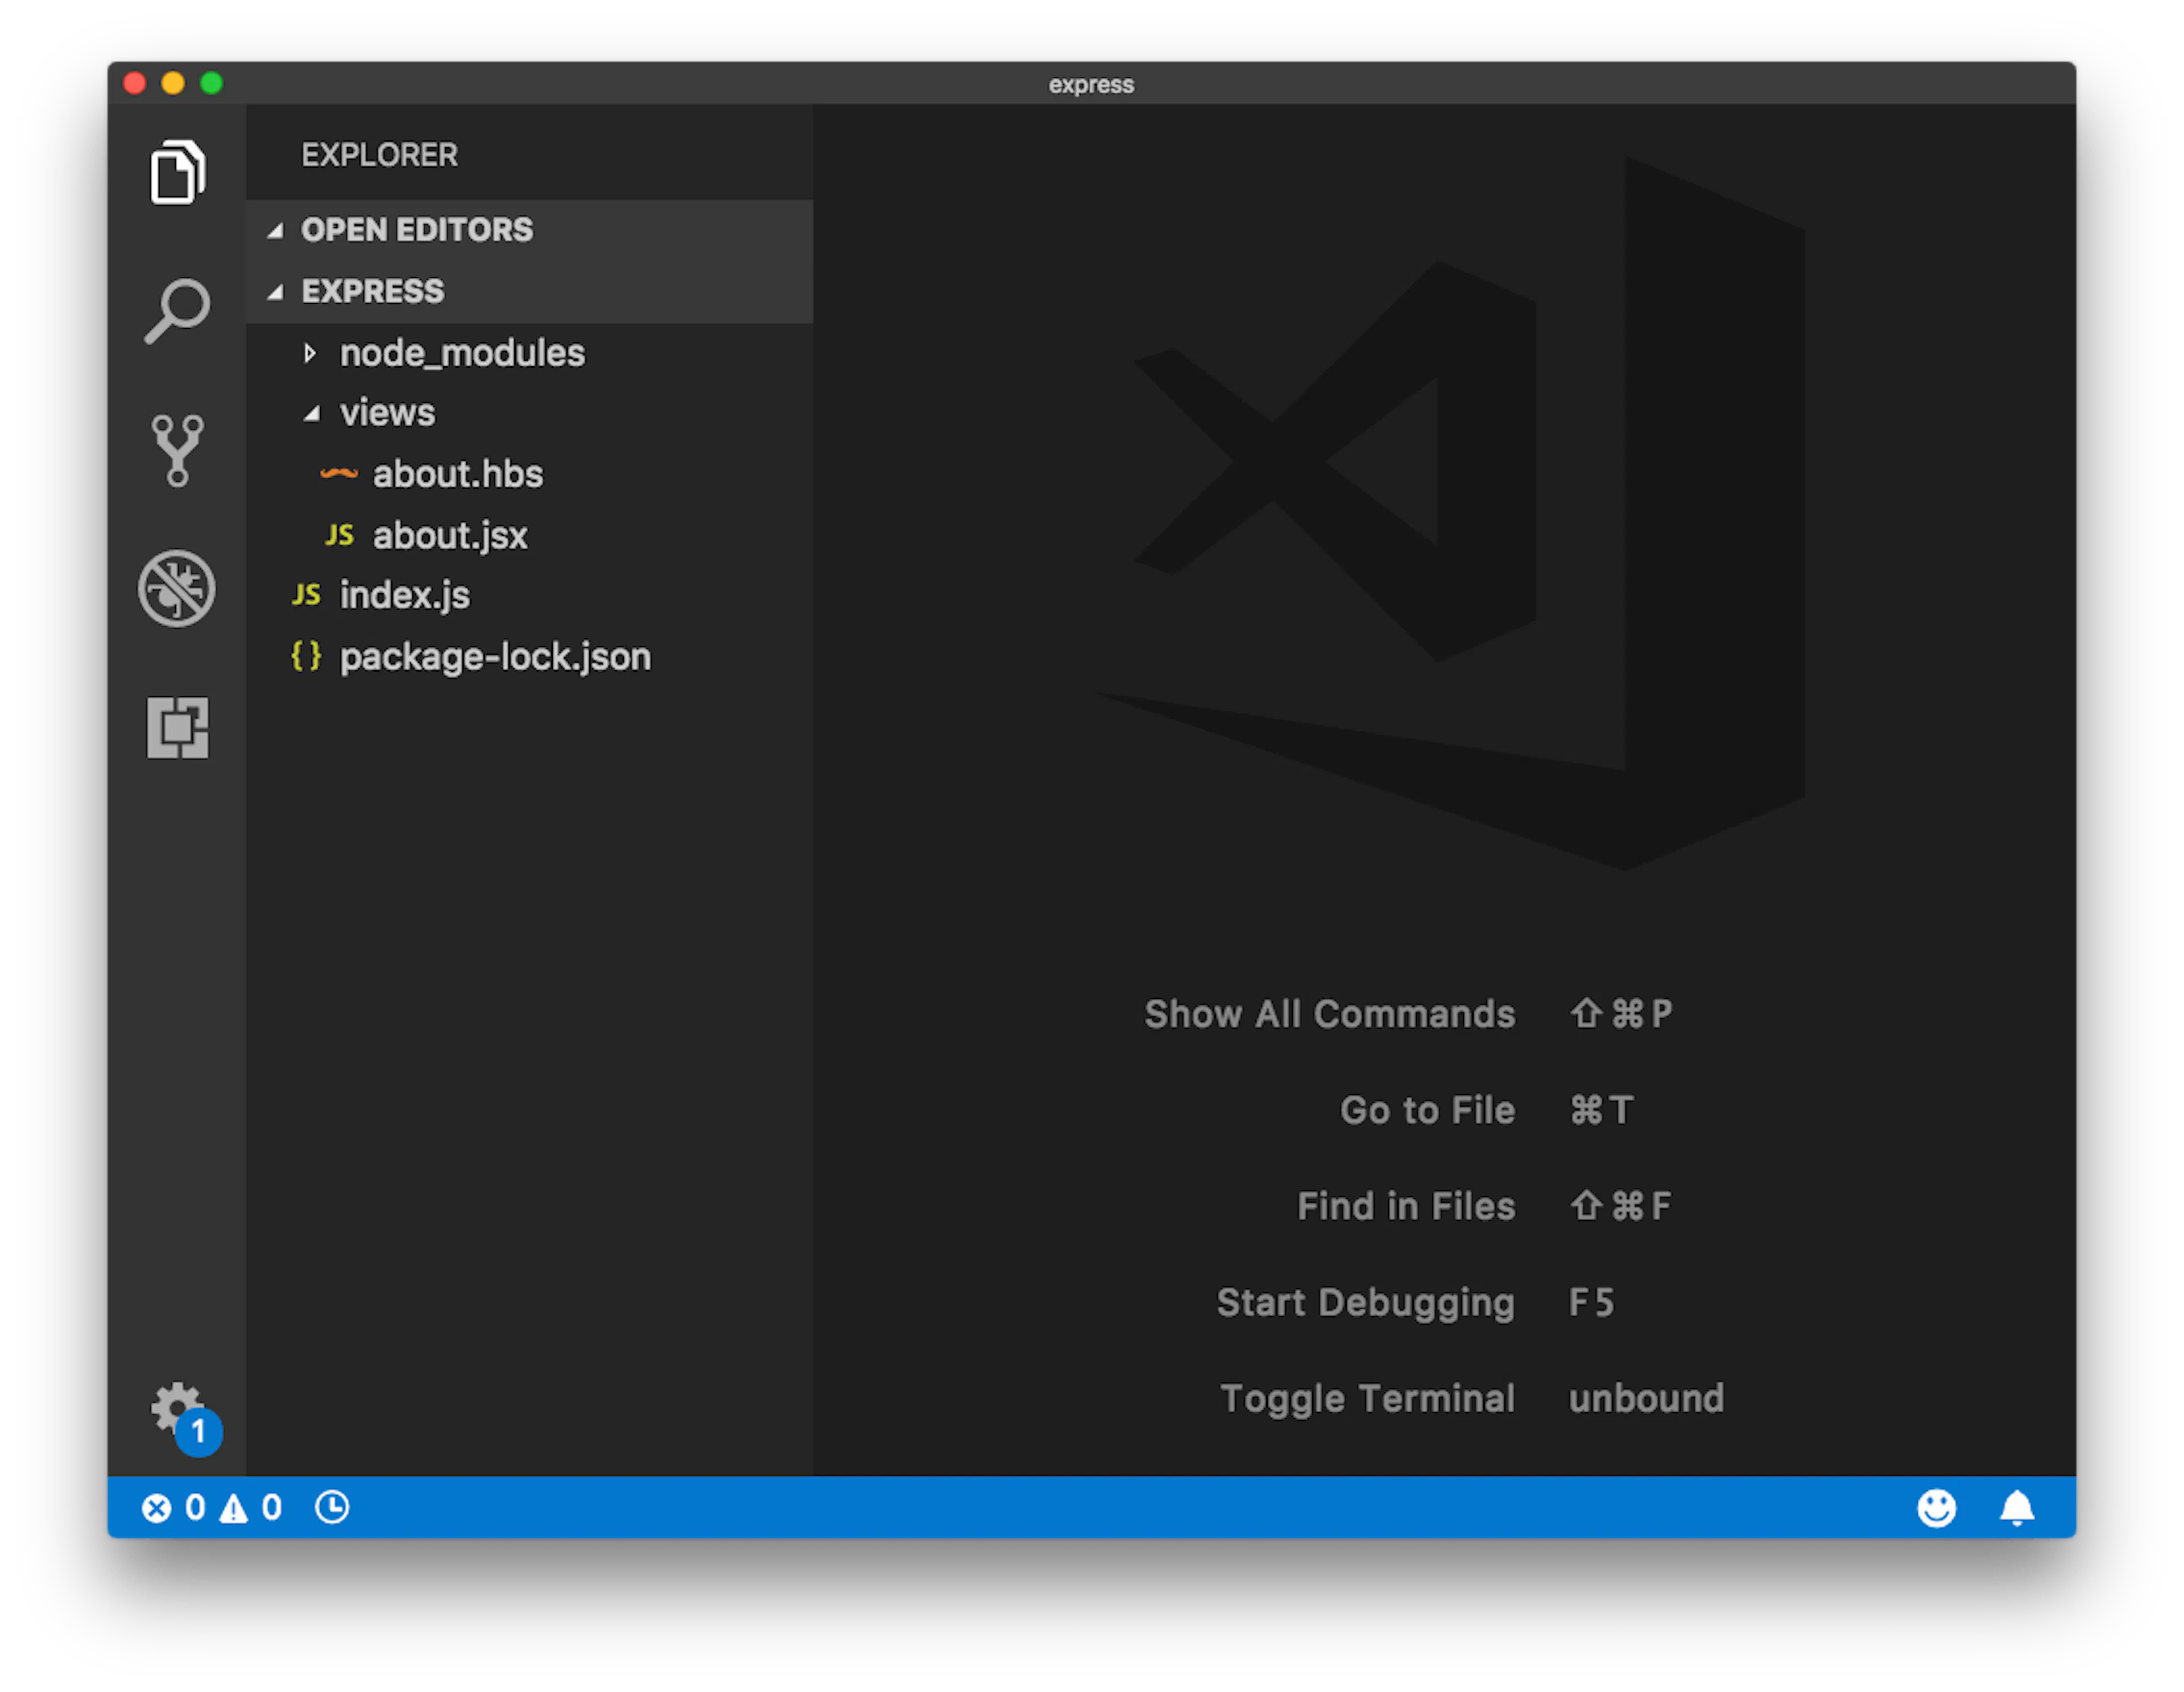The width and height of the screenshot is (2184, 1692).
Task: Open the Debug view icon
Action: click(x=177, y=588)
